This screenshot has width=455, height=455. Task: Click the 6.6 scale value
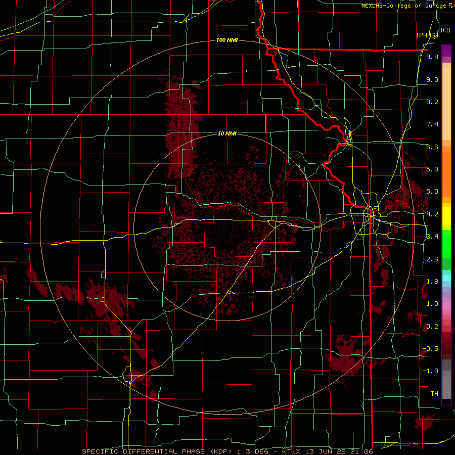coord(432,147)
